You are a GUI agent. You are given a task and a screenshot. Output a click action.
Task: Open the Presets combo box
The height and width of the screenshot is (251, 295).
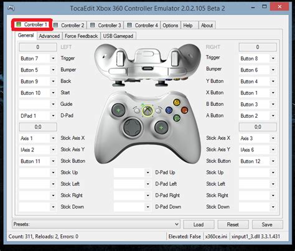pyautogui.click(x=96, y=224)
